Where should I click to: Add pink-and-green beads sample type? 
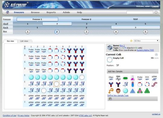pyautogui.click(x=140, y=91)
